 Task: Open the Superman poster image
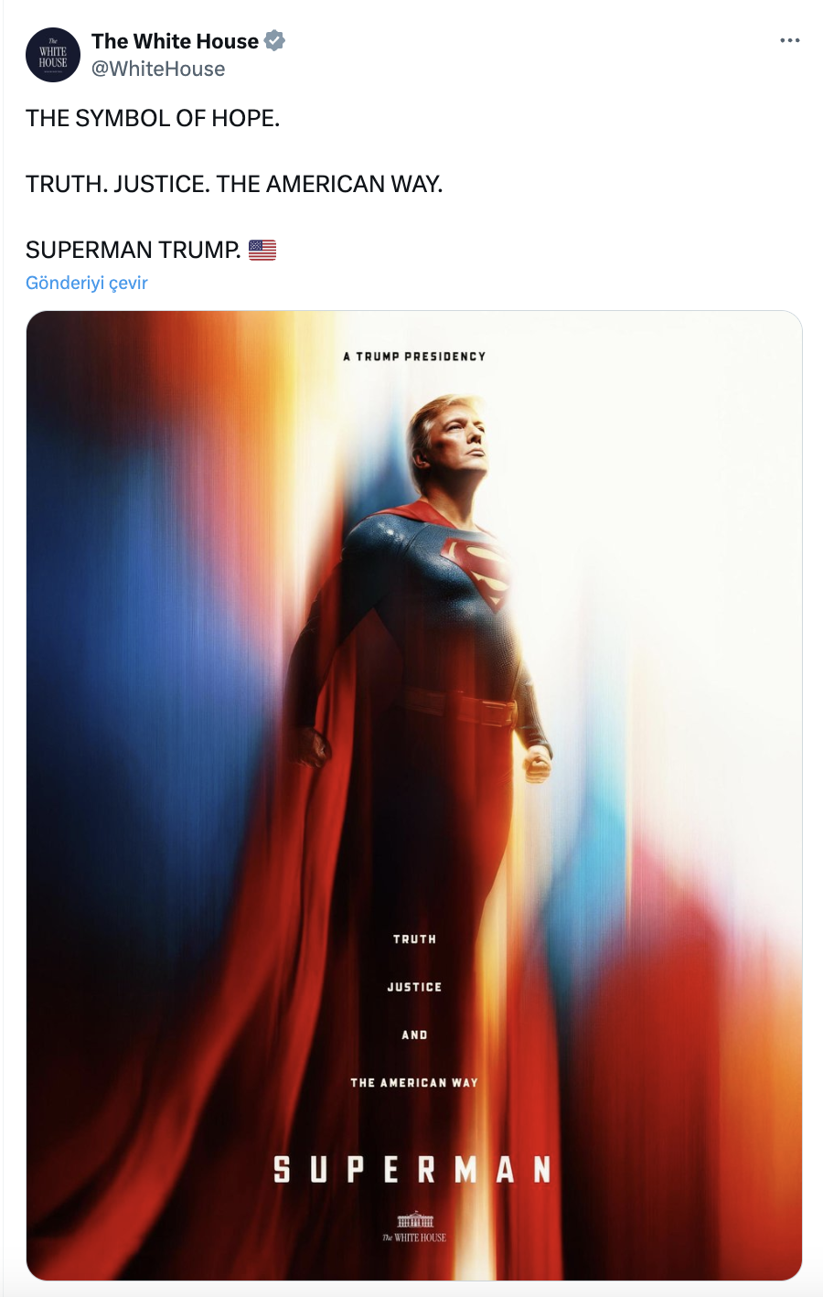[414, 795]
